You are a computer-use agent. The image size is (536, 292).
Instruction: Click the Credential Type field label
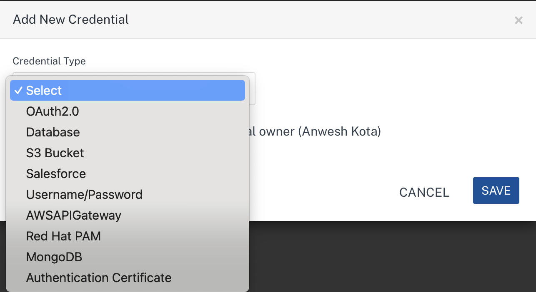point(49,61)
